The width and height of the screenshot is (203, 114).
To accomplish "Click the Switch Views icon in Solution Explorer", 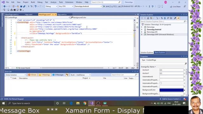I will pos(151,18).
